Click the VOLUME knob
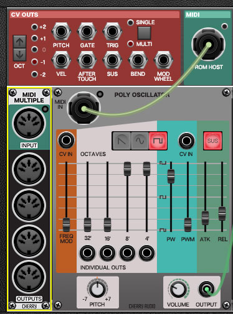 178,289
